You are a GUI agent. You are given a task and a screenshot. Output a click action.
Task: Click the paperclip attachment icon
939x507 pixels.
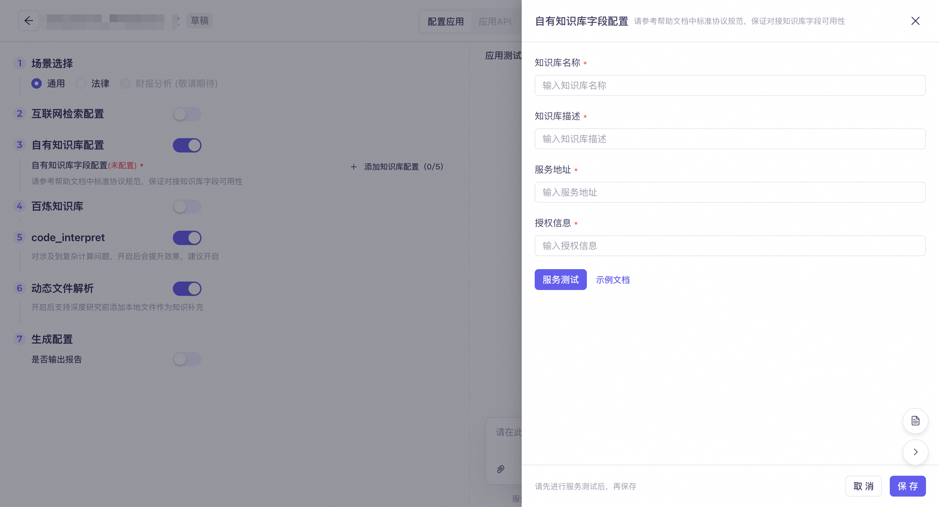500,469
